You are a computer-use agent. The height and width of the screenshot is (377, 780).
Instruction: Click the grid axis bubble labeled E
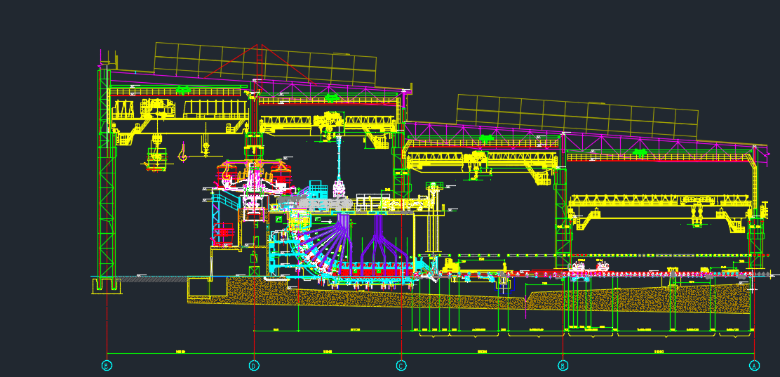click(x=107, y=365)
